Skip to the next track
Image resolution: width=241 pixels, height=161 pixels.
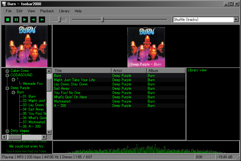coord(42,20)
